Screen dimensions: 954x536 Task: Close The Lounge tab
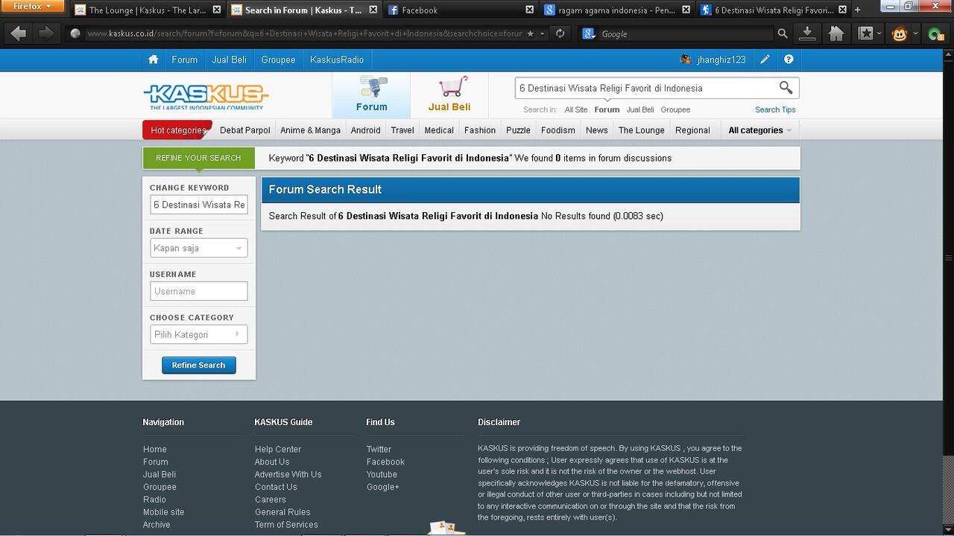217,10
